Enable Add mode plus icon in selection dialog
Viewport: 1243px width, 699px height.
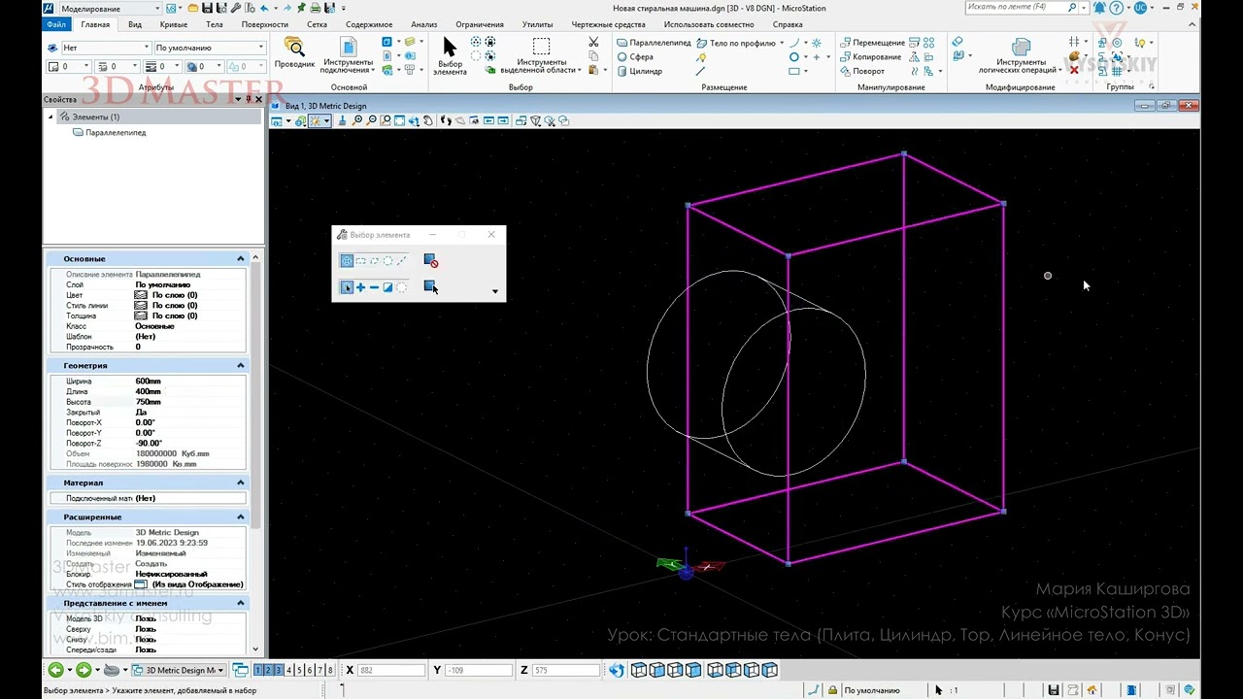coord(360,287)
